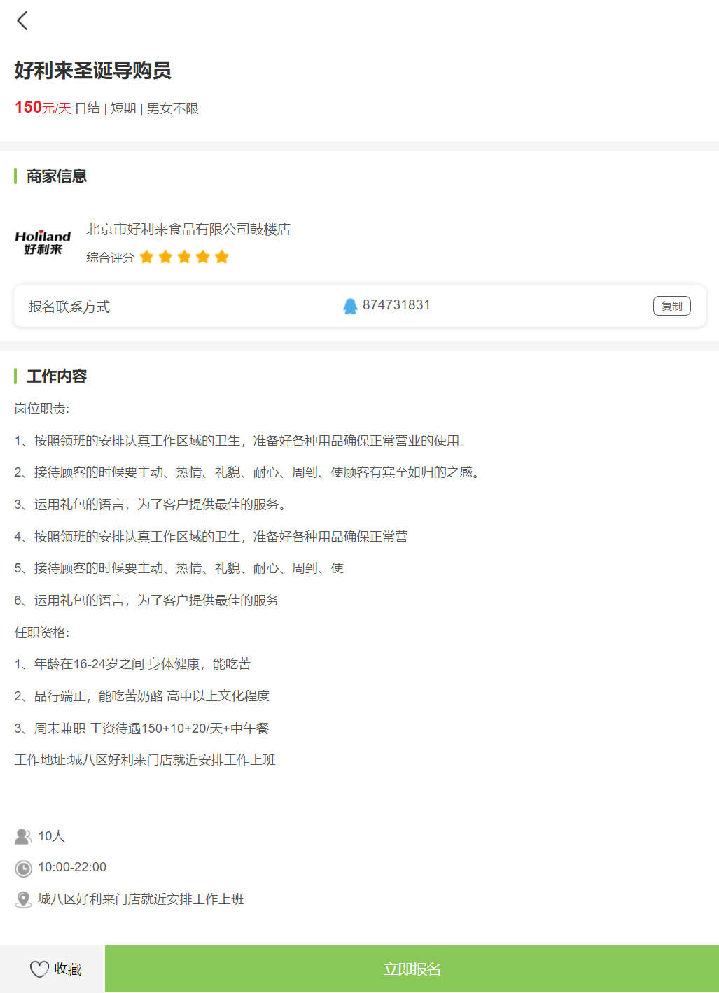Toggle the heart 收藏 favorite icon

pyautogui.click(x=39, y=969)
